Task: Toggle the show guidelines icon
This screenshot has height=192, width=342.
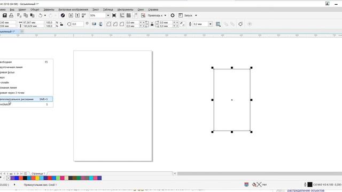Action: click(135, 15)
